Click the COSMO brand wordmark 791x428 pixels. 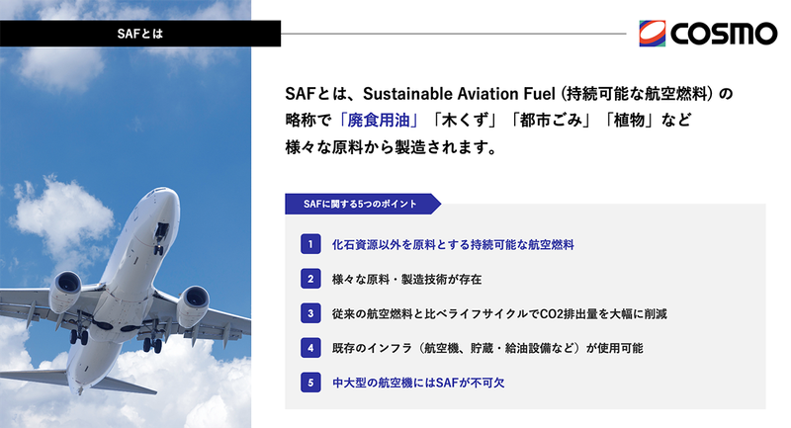click(724, 34)
